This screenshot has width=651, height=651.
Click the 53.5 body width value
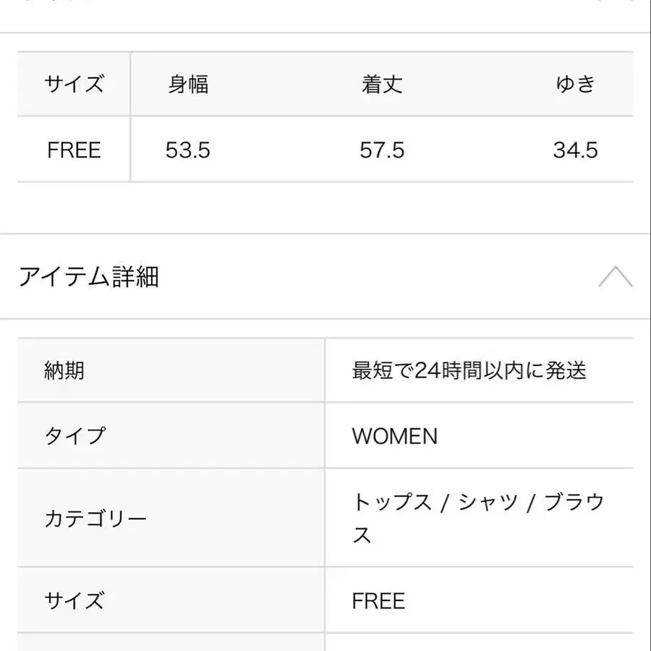coord(188,150)
